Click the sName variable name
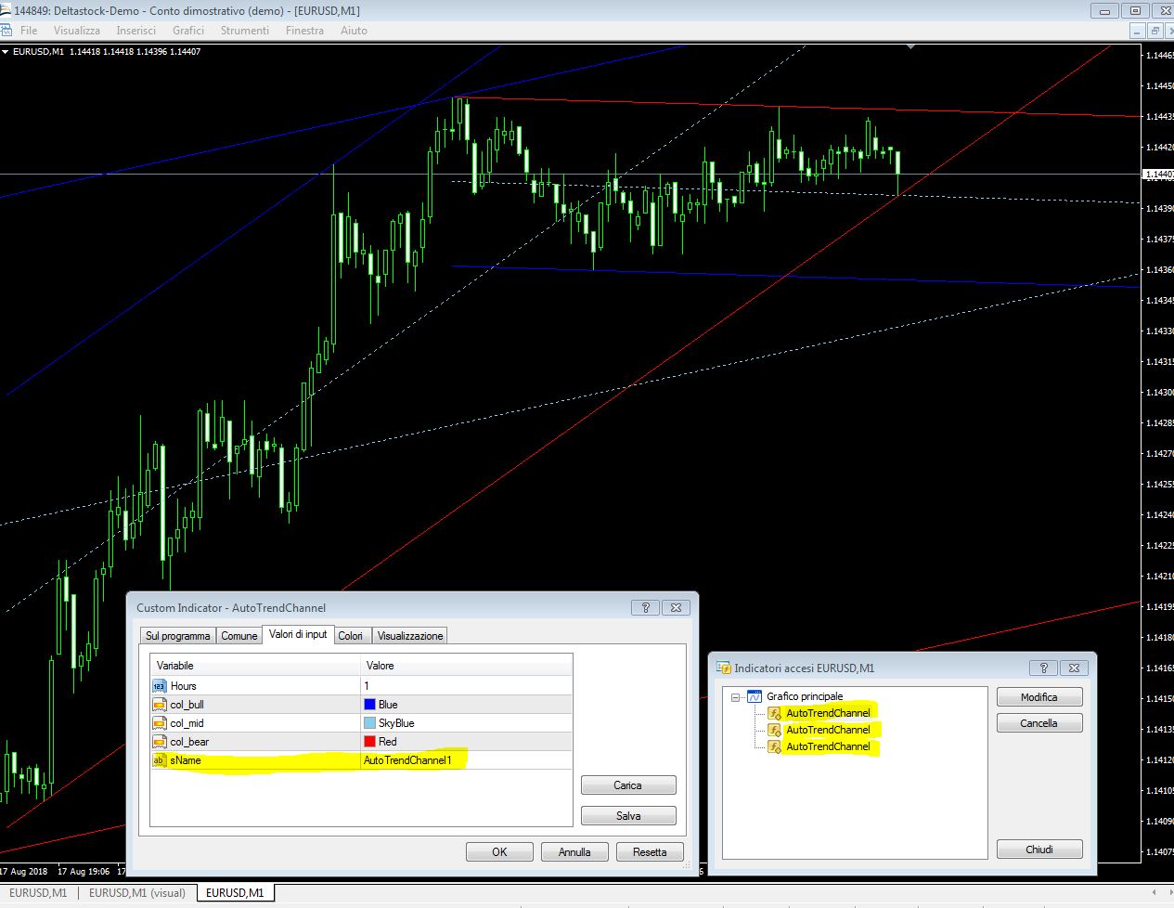The width and height of the screenshot is (1174, 908). tap(185, 760)
